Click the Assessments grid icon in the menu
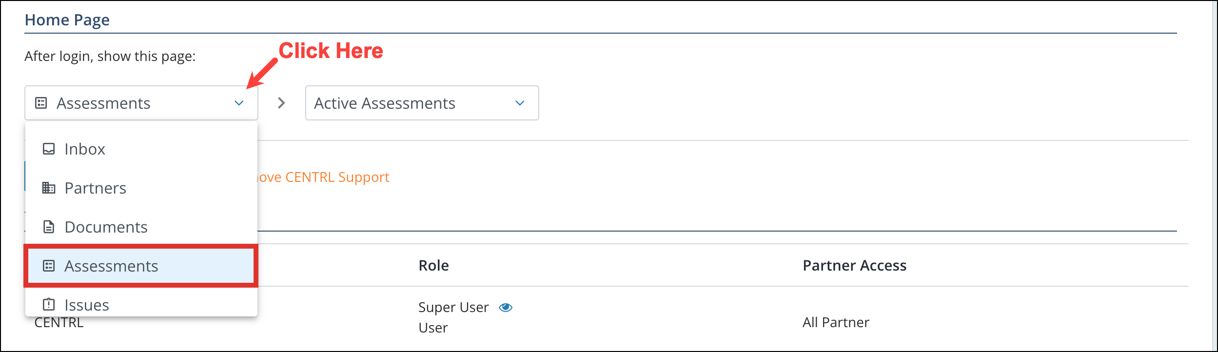 point(48,266)
